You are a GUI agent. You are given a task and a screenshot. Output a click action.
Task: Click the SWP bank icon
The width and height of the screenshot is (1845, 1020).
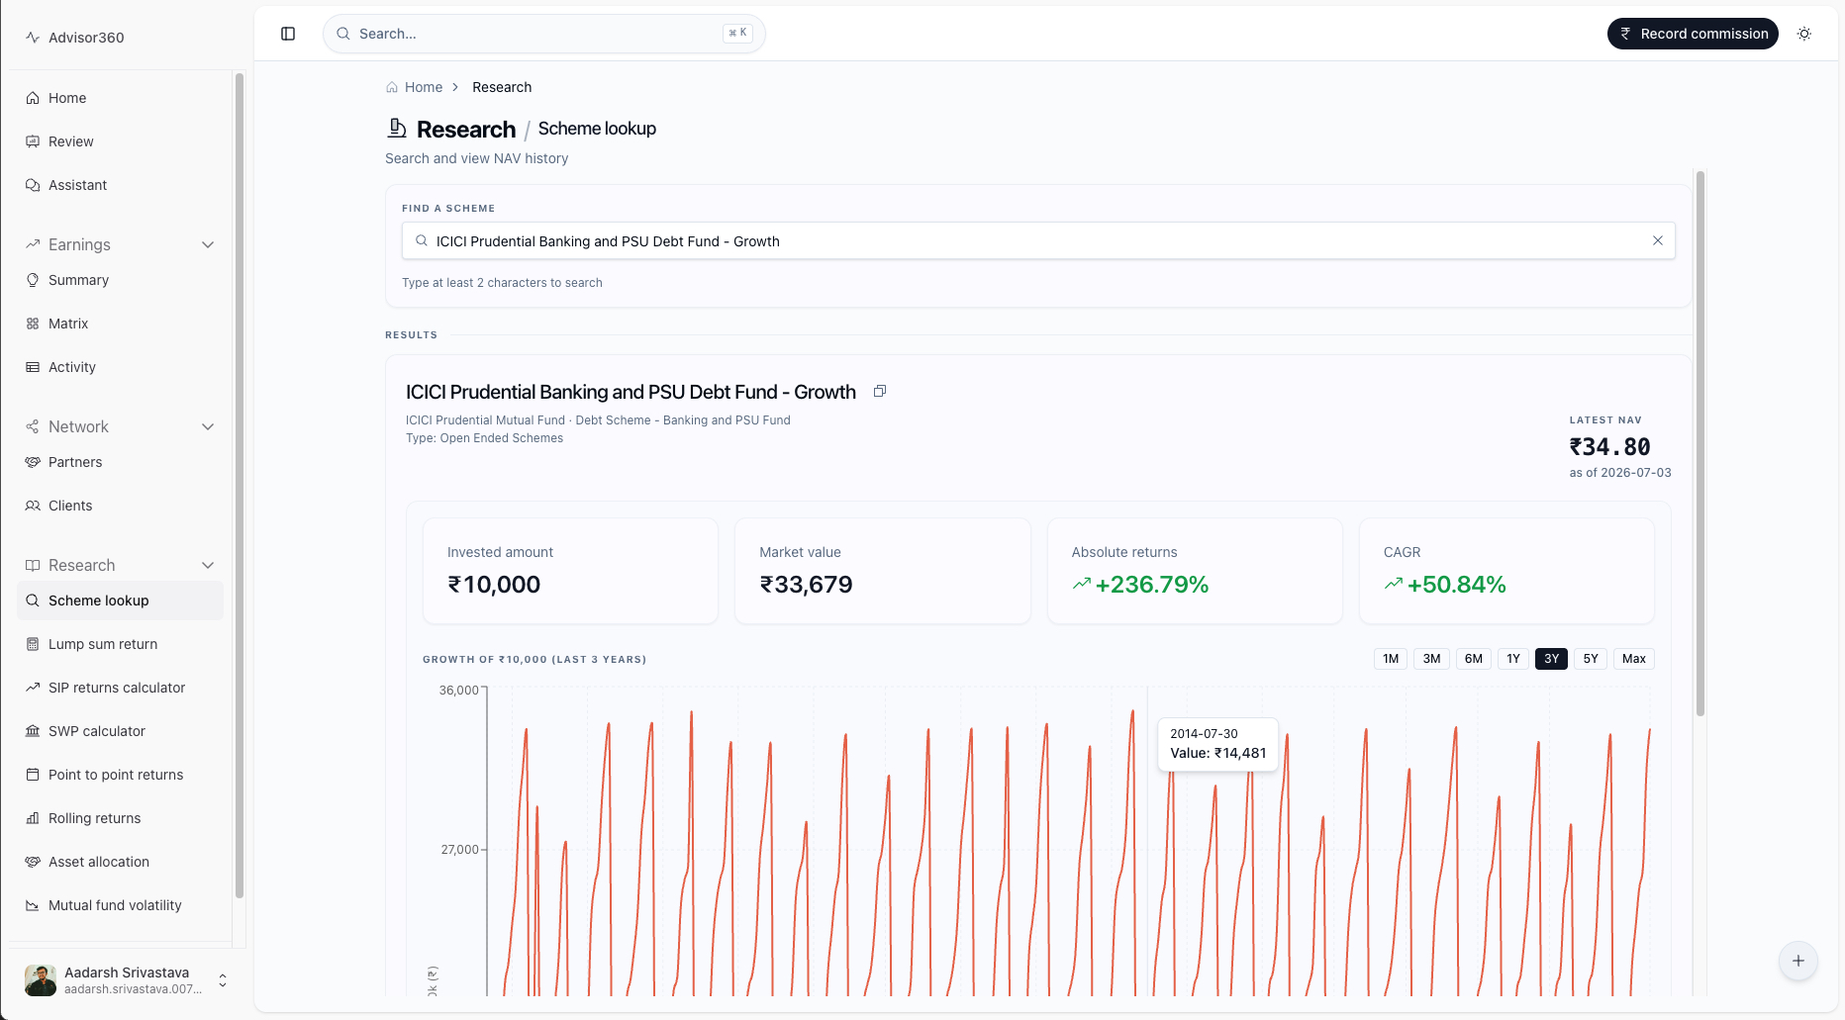point(33,731)
